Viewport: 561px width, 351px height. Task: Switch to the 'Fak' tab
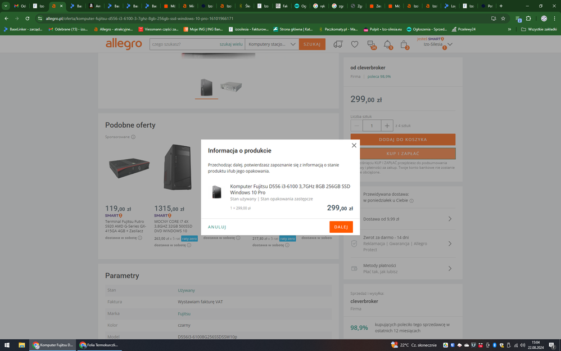pos(282,6)
